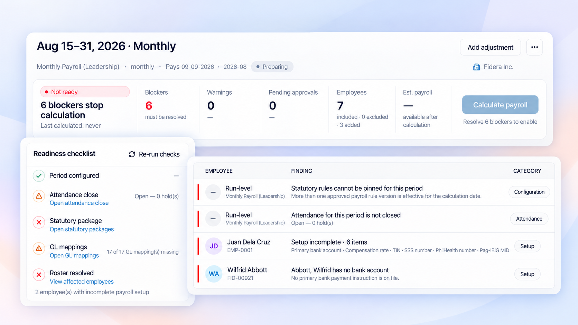Click the red X icon beside Roster resolved
This screenshot has width=578, height=325.
pos(39,275)
